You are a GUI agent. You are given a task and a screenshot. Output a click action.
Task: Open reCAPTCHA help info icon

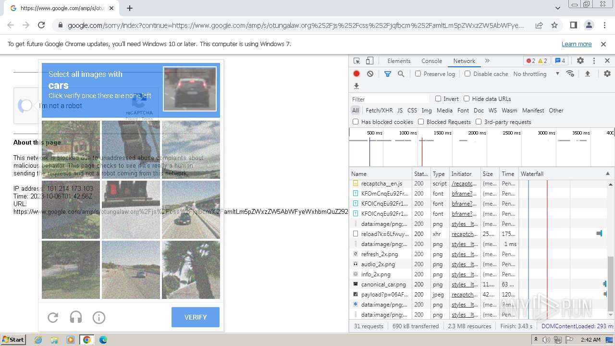point(99,317)
